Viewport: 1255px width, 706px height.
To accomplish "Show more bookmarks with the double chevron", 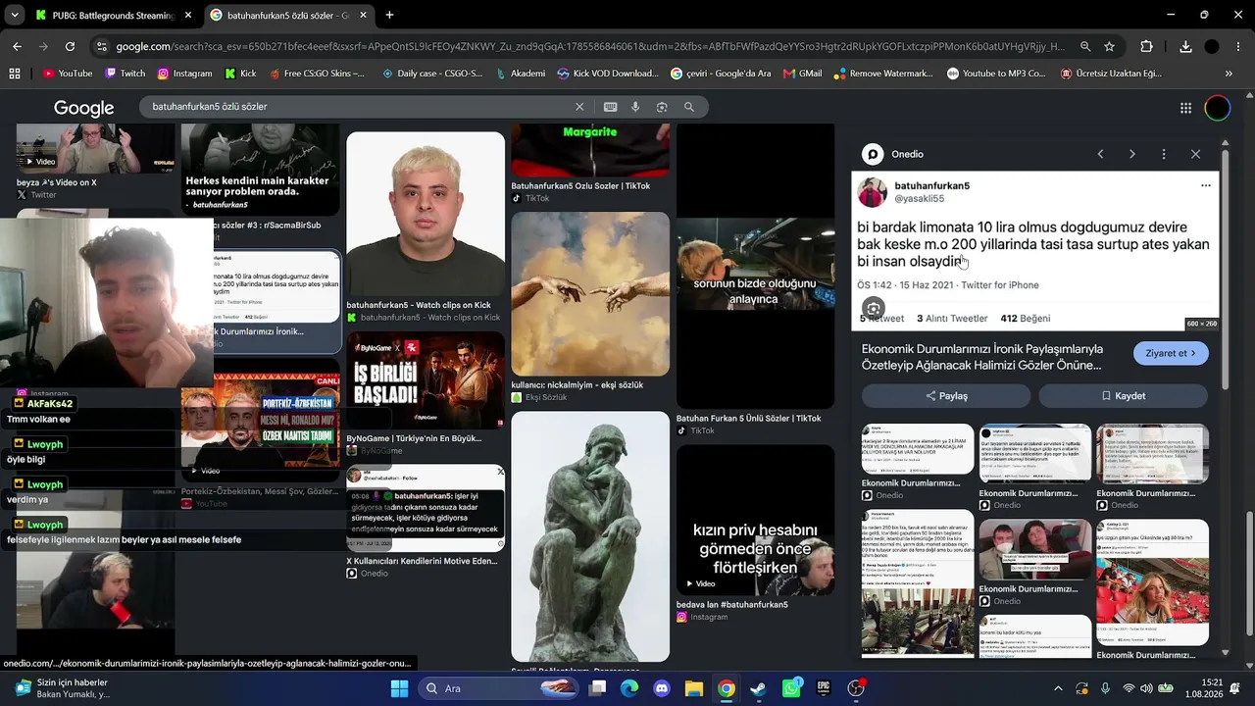I will pyautogui.click(x=1229, y=74).
